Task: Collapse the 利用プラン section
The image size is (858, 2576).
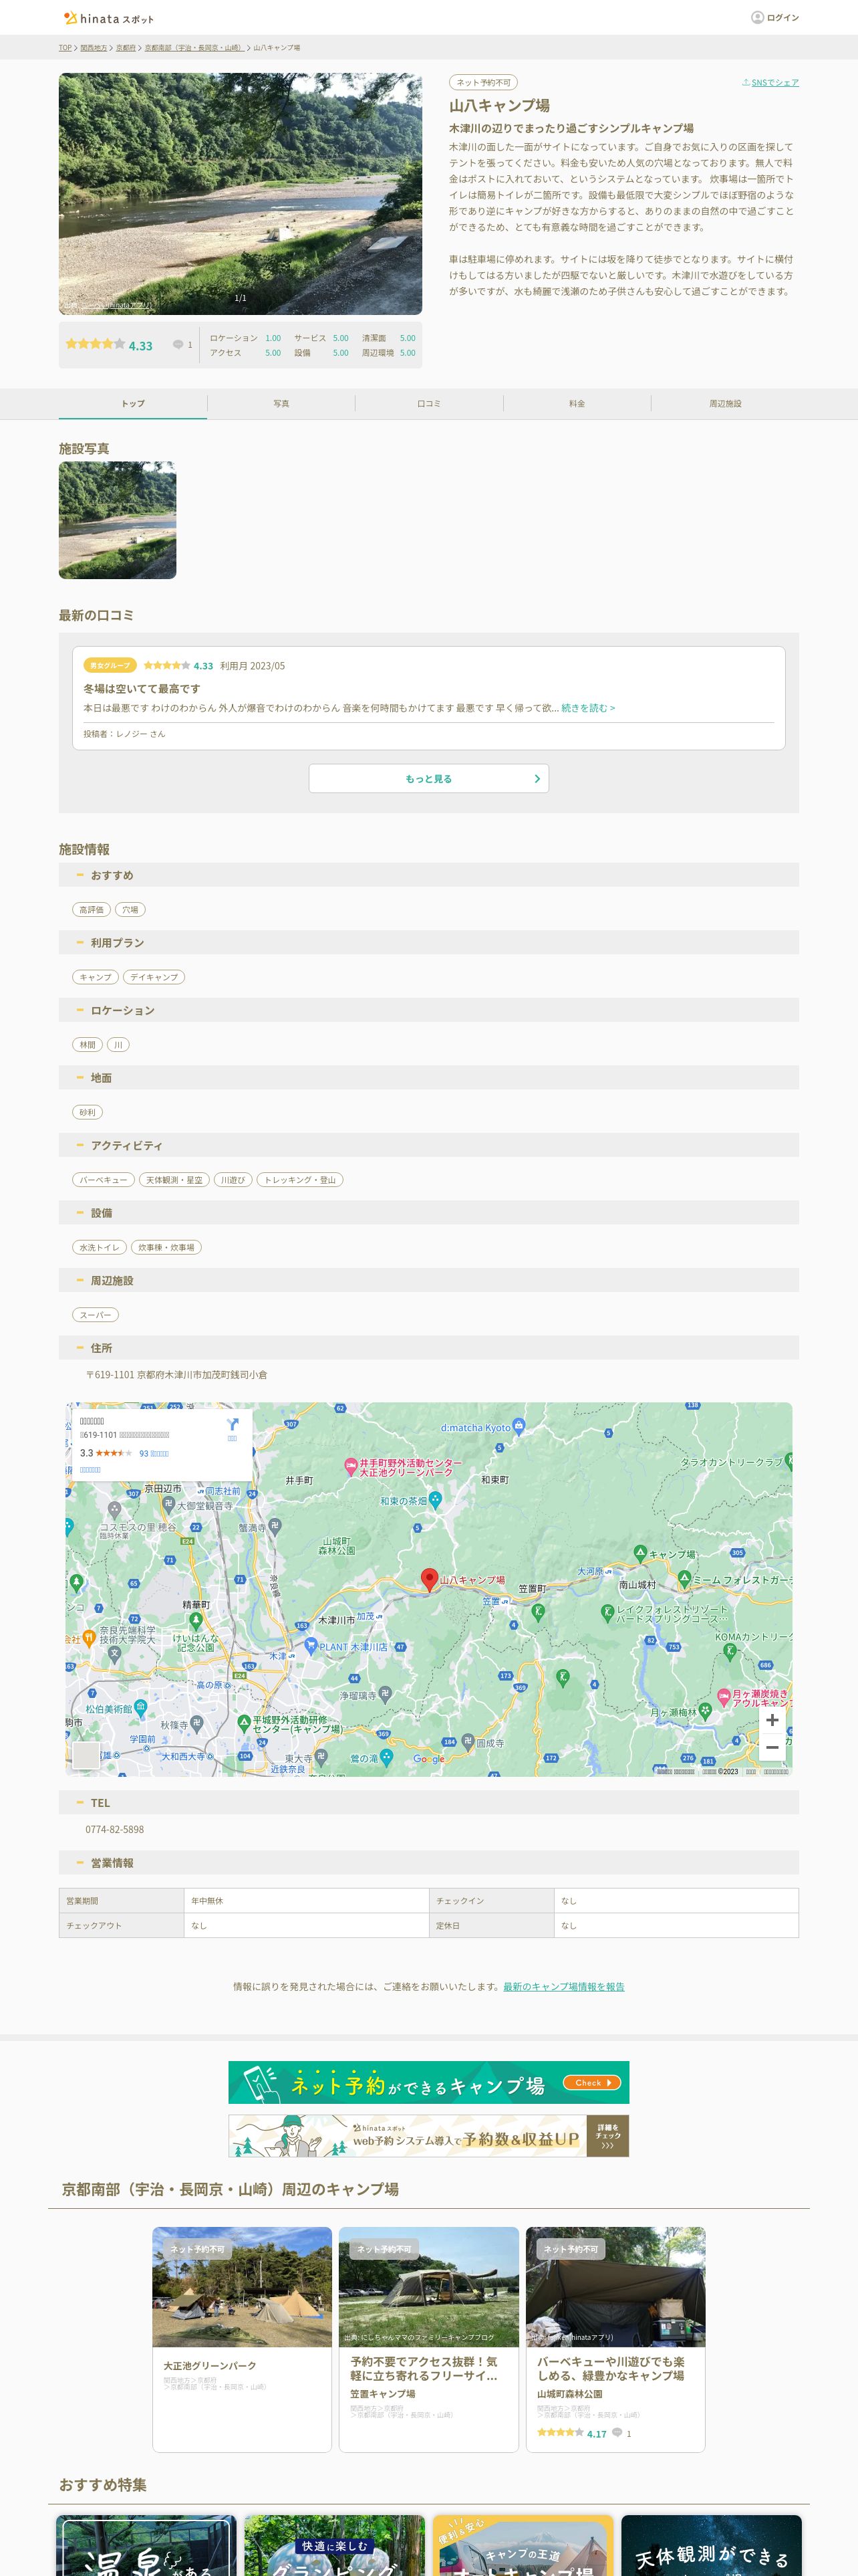Action: pyautogui.click(x=428, y=943)
